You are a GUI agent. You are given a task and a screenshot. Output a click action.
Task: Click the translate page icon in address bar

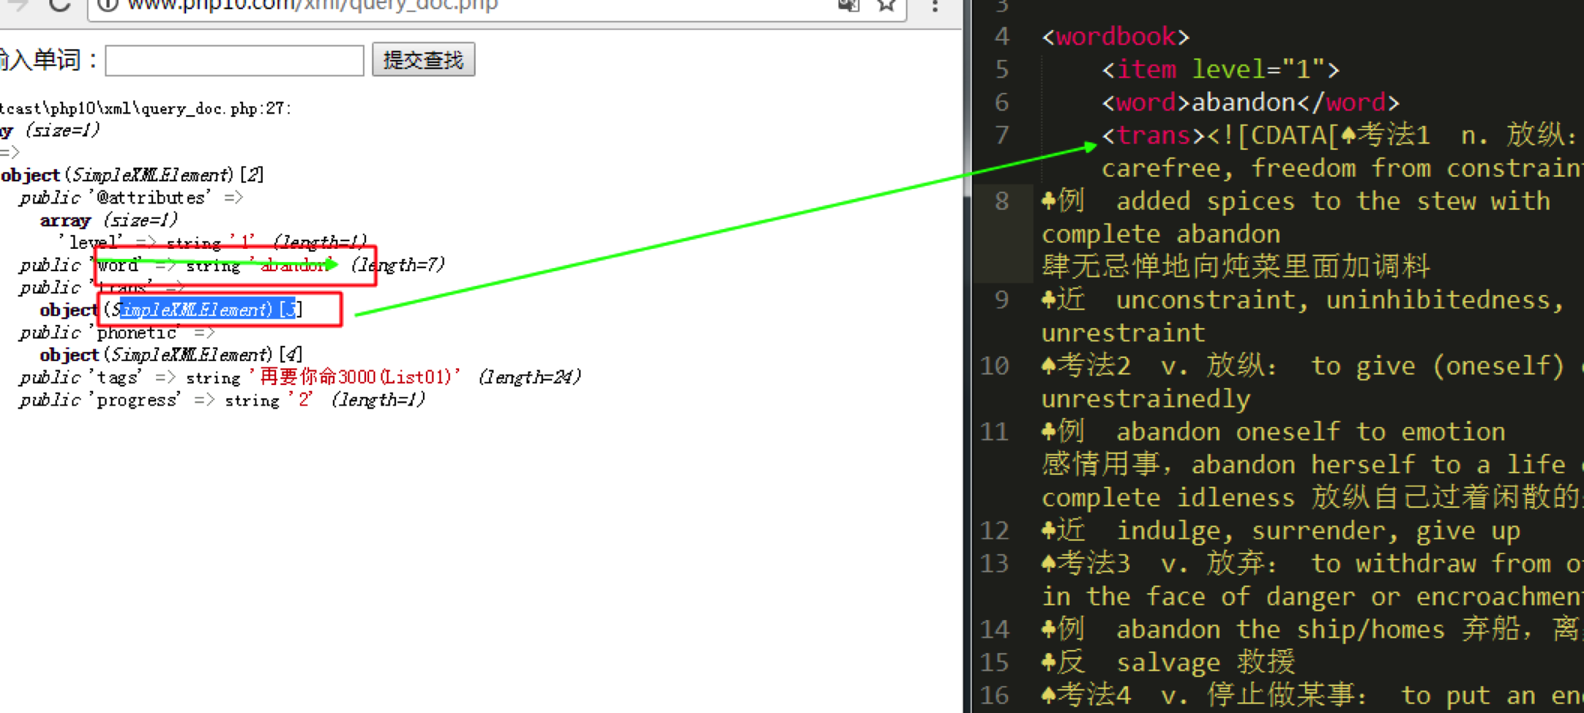tap(848, 5)
